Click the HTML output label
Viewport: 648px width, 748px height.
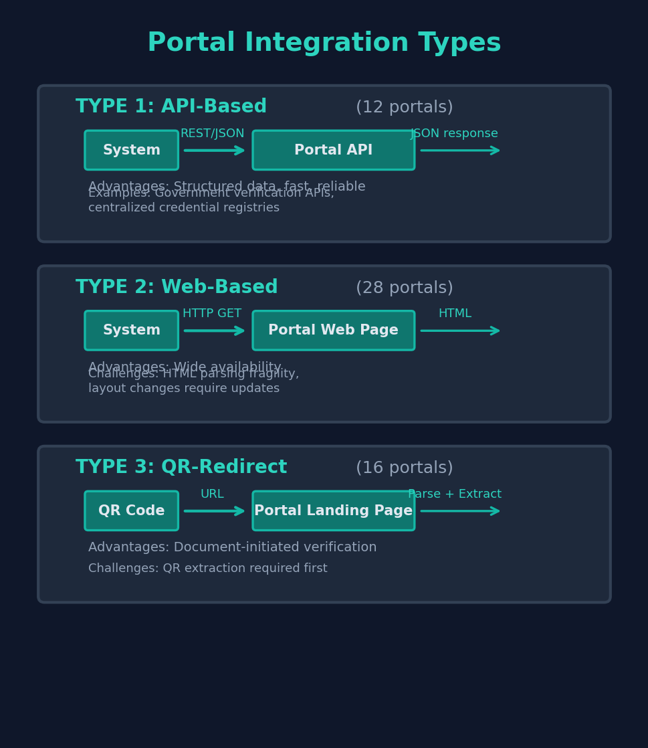[455, 314]
